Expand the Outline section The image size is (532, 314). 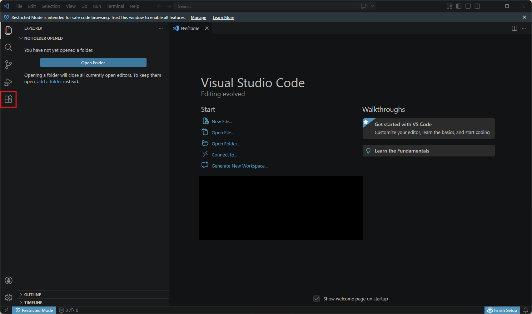33,295
